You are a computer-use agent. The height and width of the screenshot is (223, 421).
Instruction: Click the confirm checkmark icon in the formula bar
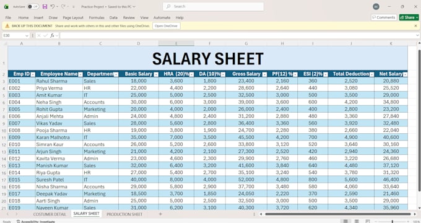(x=45, y=35)
